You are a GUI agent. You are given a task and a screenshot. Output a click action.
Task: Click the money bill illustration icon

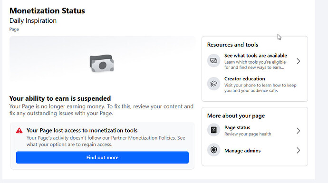(x=102, y=63)
